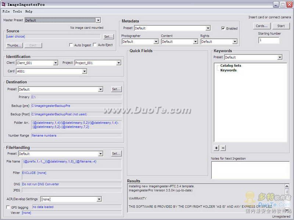The image size is (294, 220).
Task: Select the Catalog Sets tree item
Action: coord(231,66)
